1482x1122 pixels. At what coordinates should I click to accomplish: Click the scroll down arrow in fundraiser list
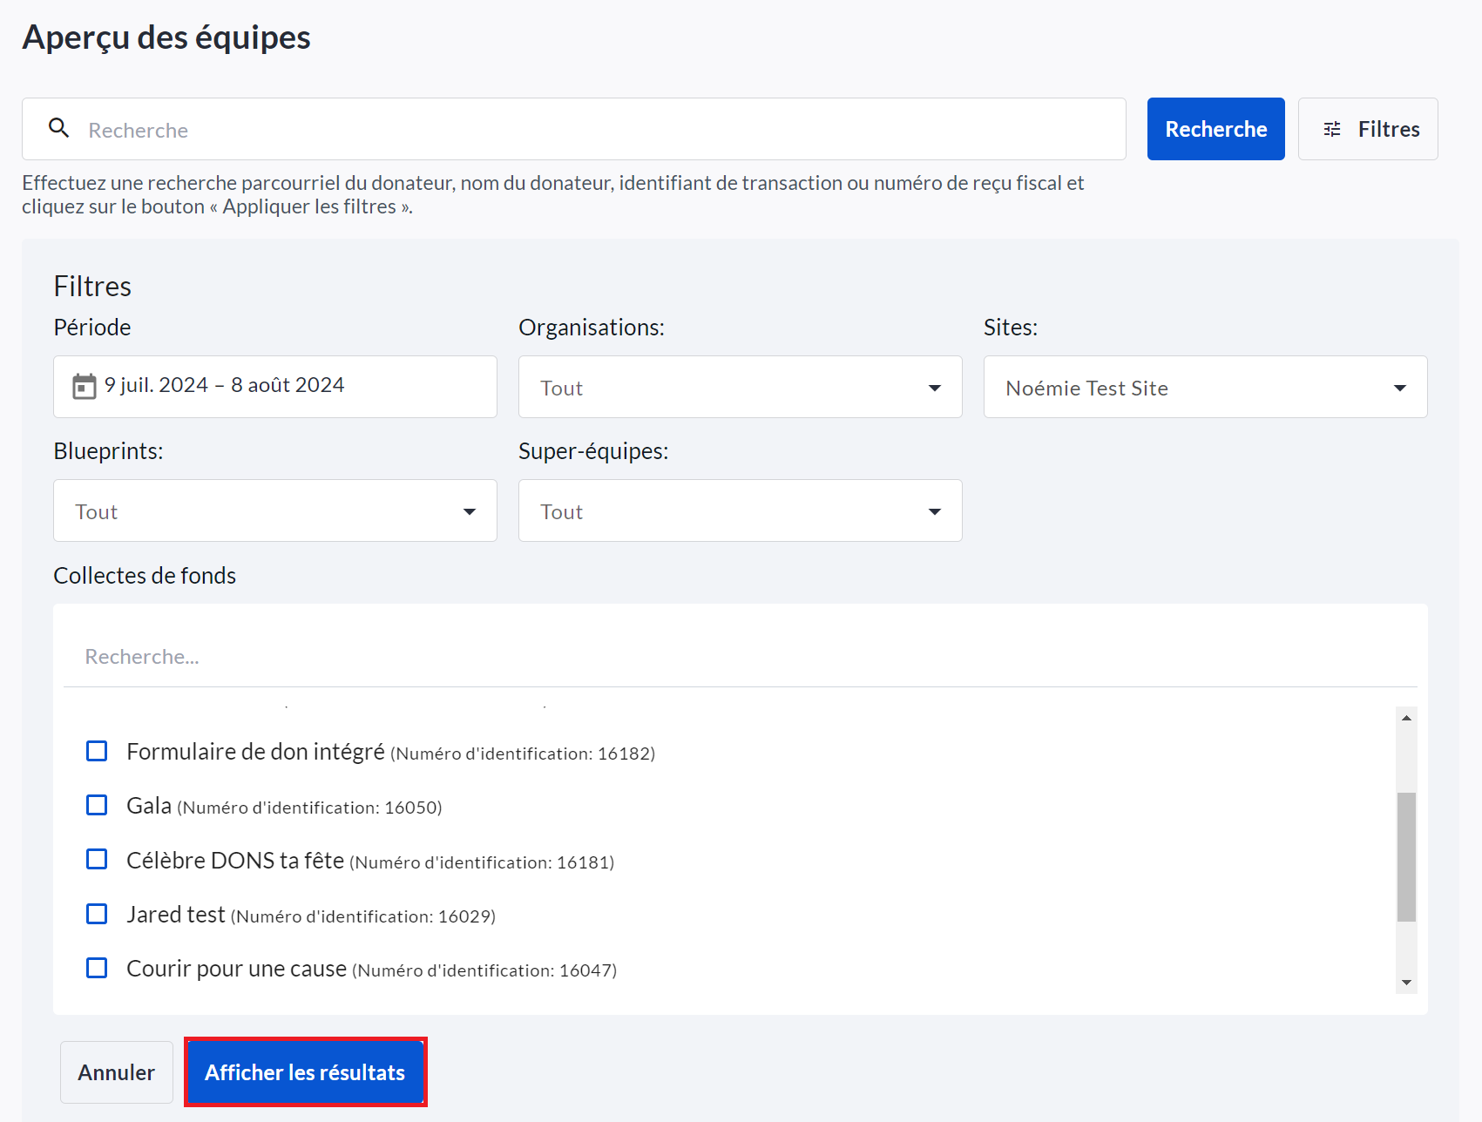click(1406, 983)
